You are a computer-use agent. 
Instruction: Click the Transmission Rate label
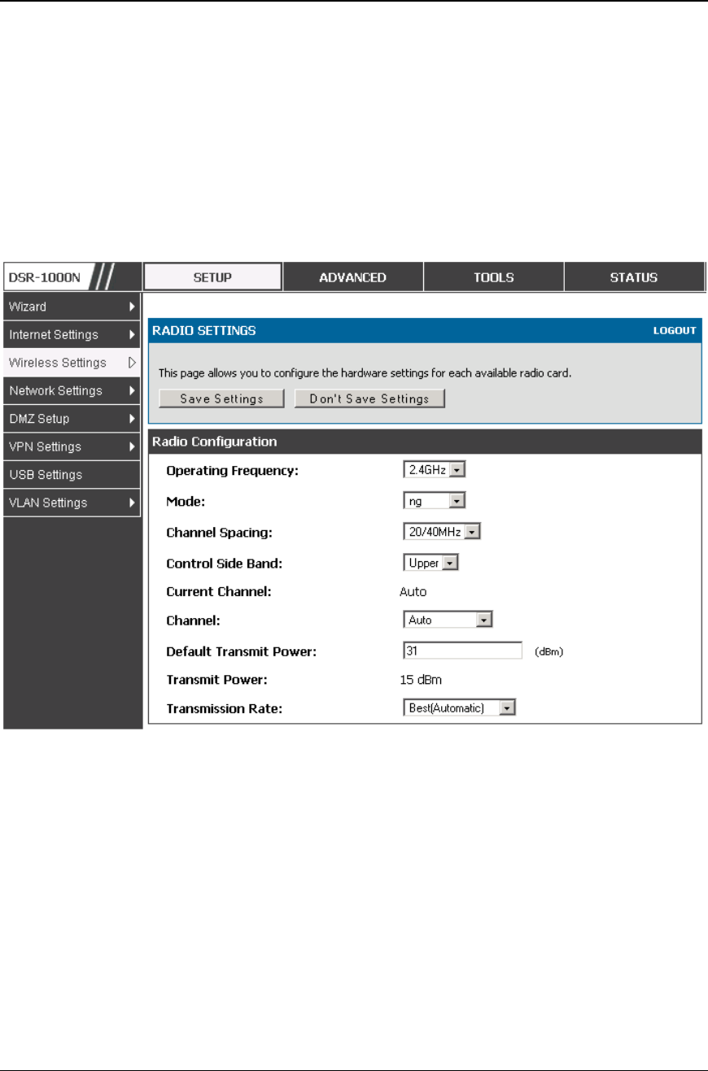(x=224, y=708)
